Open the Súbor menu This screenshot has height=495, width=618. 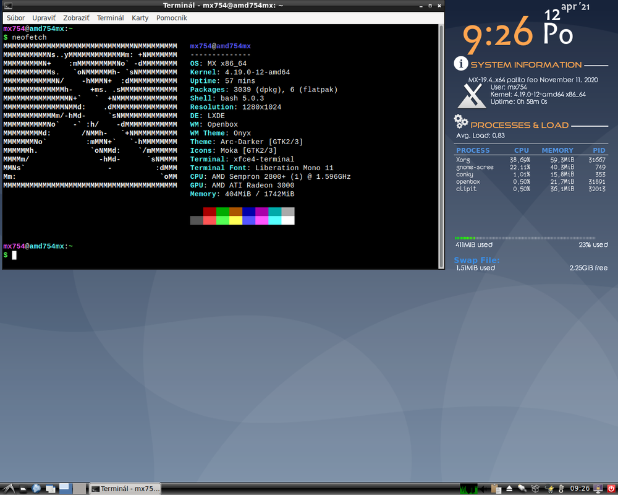click(16, 18)
